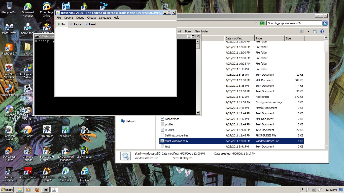Viewport: 344px width, 193px height.
Task: Click the Explorer help icon
Action: pos(322,31)
